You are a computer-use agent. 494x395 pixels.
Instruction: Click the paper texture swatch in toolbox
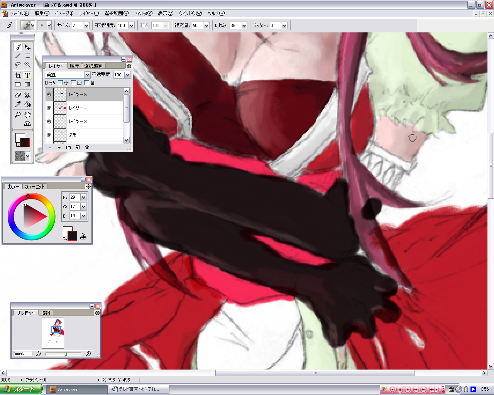pos(20,156)
